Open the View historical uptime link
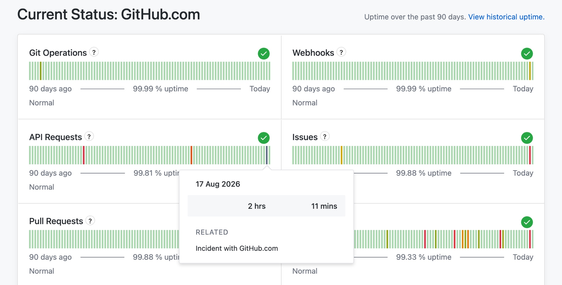Screen dimensions: 562x285 pyautogui.click(x=506, y=17)
